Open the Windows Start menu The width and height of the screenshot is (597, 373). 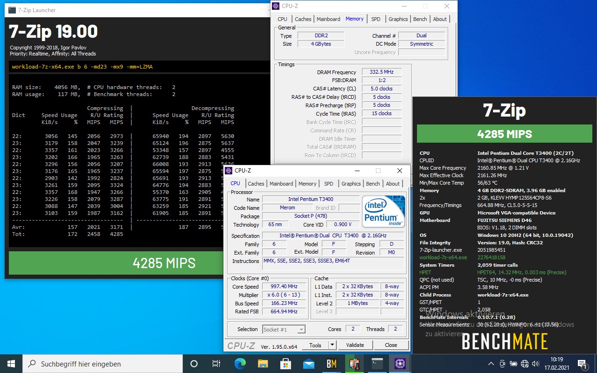point(11,364)
